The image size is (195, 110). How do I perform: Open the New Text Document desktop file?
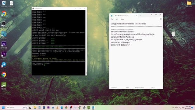click(x=173, y=35)
